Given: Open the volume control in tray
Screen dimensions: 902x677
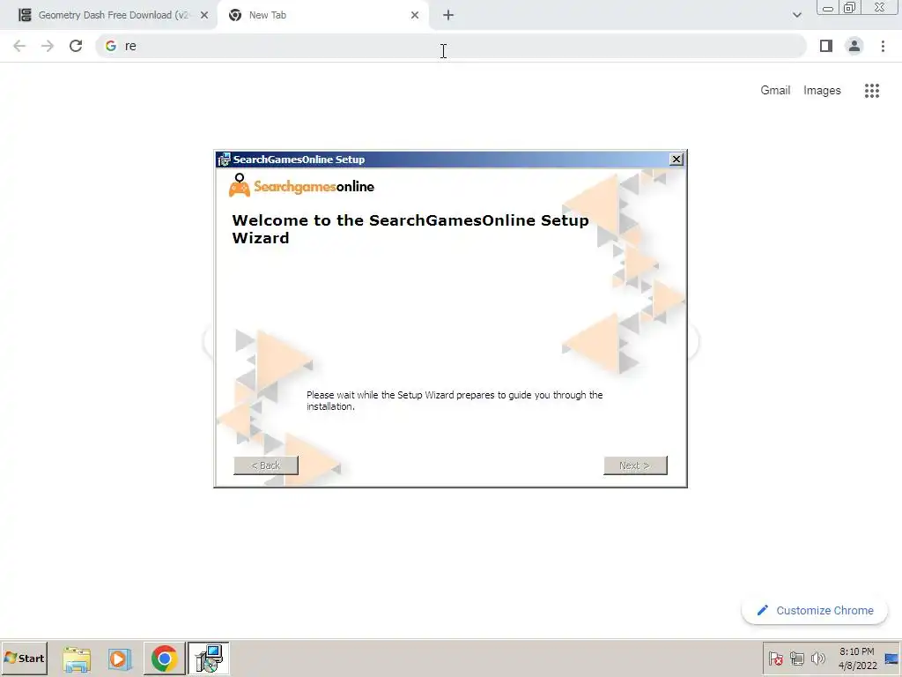Looking at the screenshot, I should coord(817,658).
